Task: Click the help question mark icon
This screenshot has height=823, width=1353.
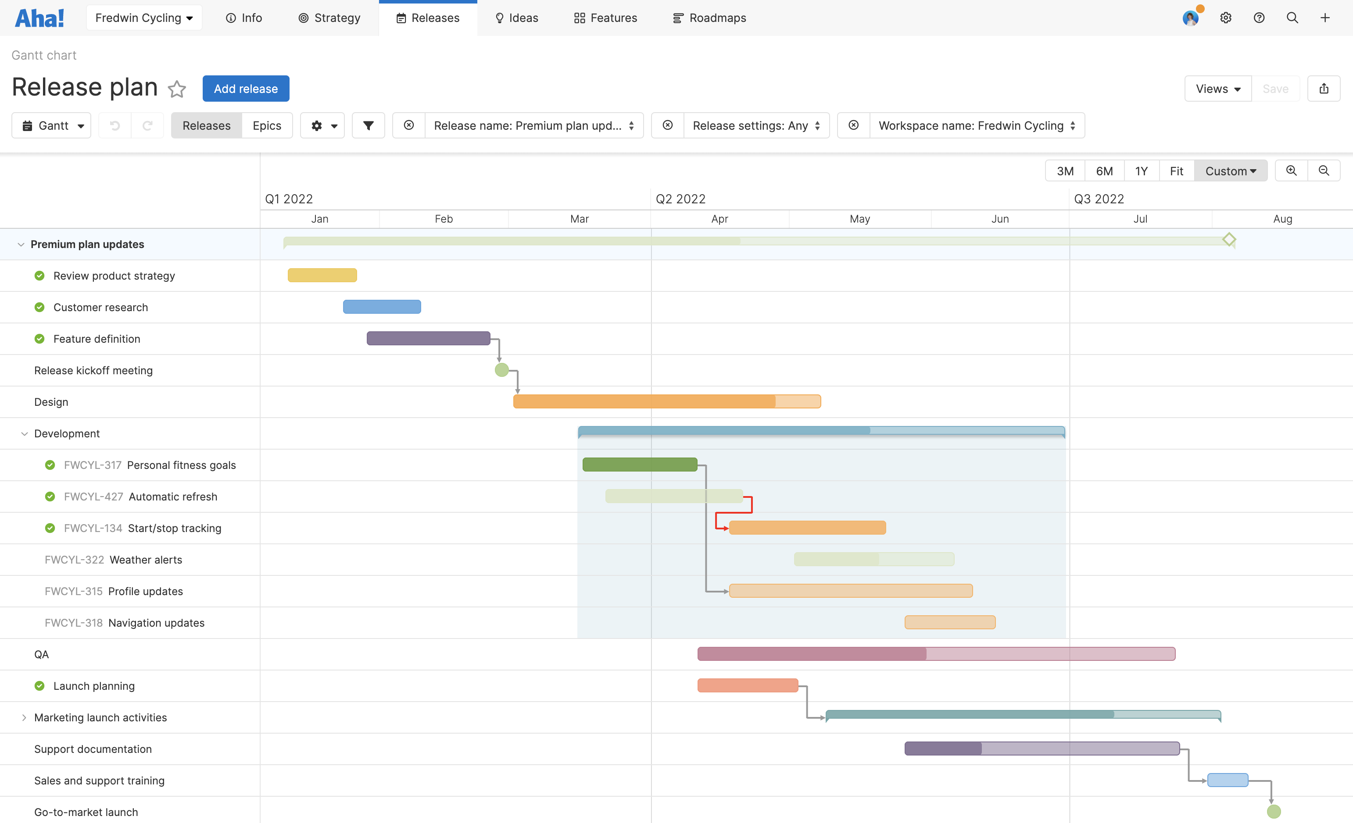Action: (x=1259, y=18)
